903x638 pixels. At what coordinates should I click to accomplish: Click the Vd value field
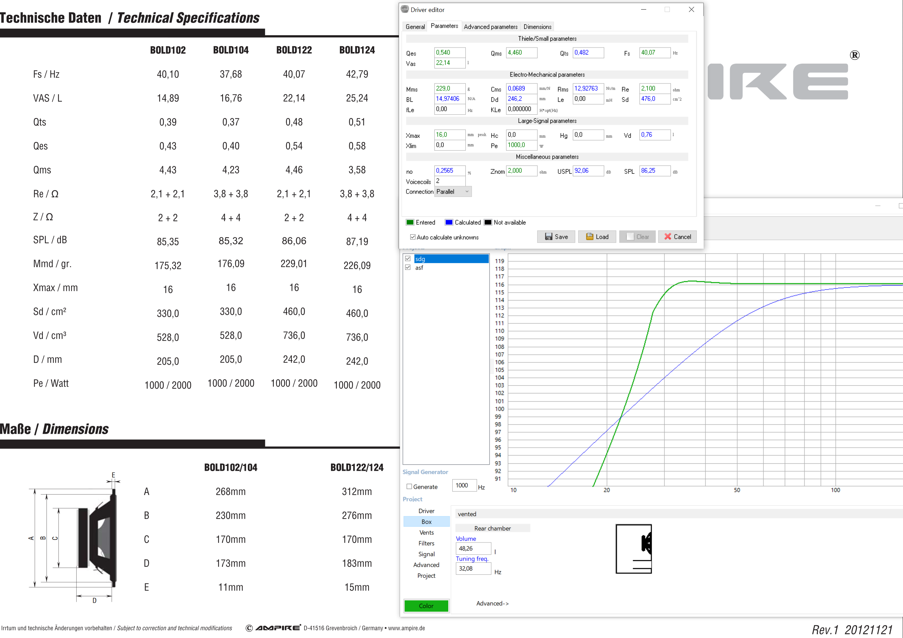tap(655, 134)
